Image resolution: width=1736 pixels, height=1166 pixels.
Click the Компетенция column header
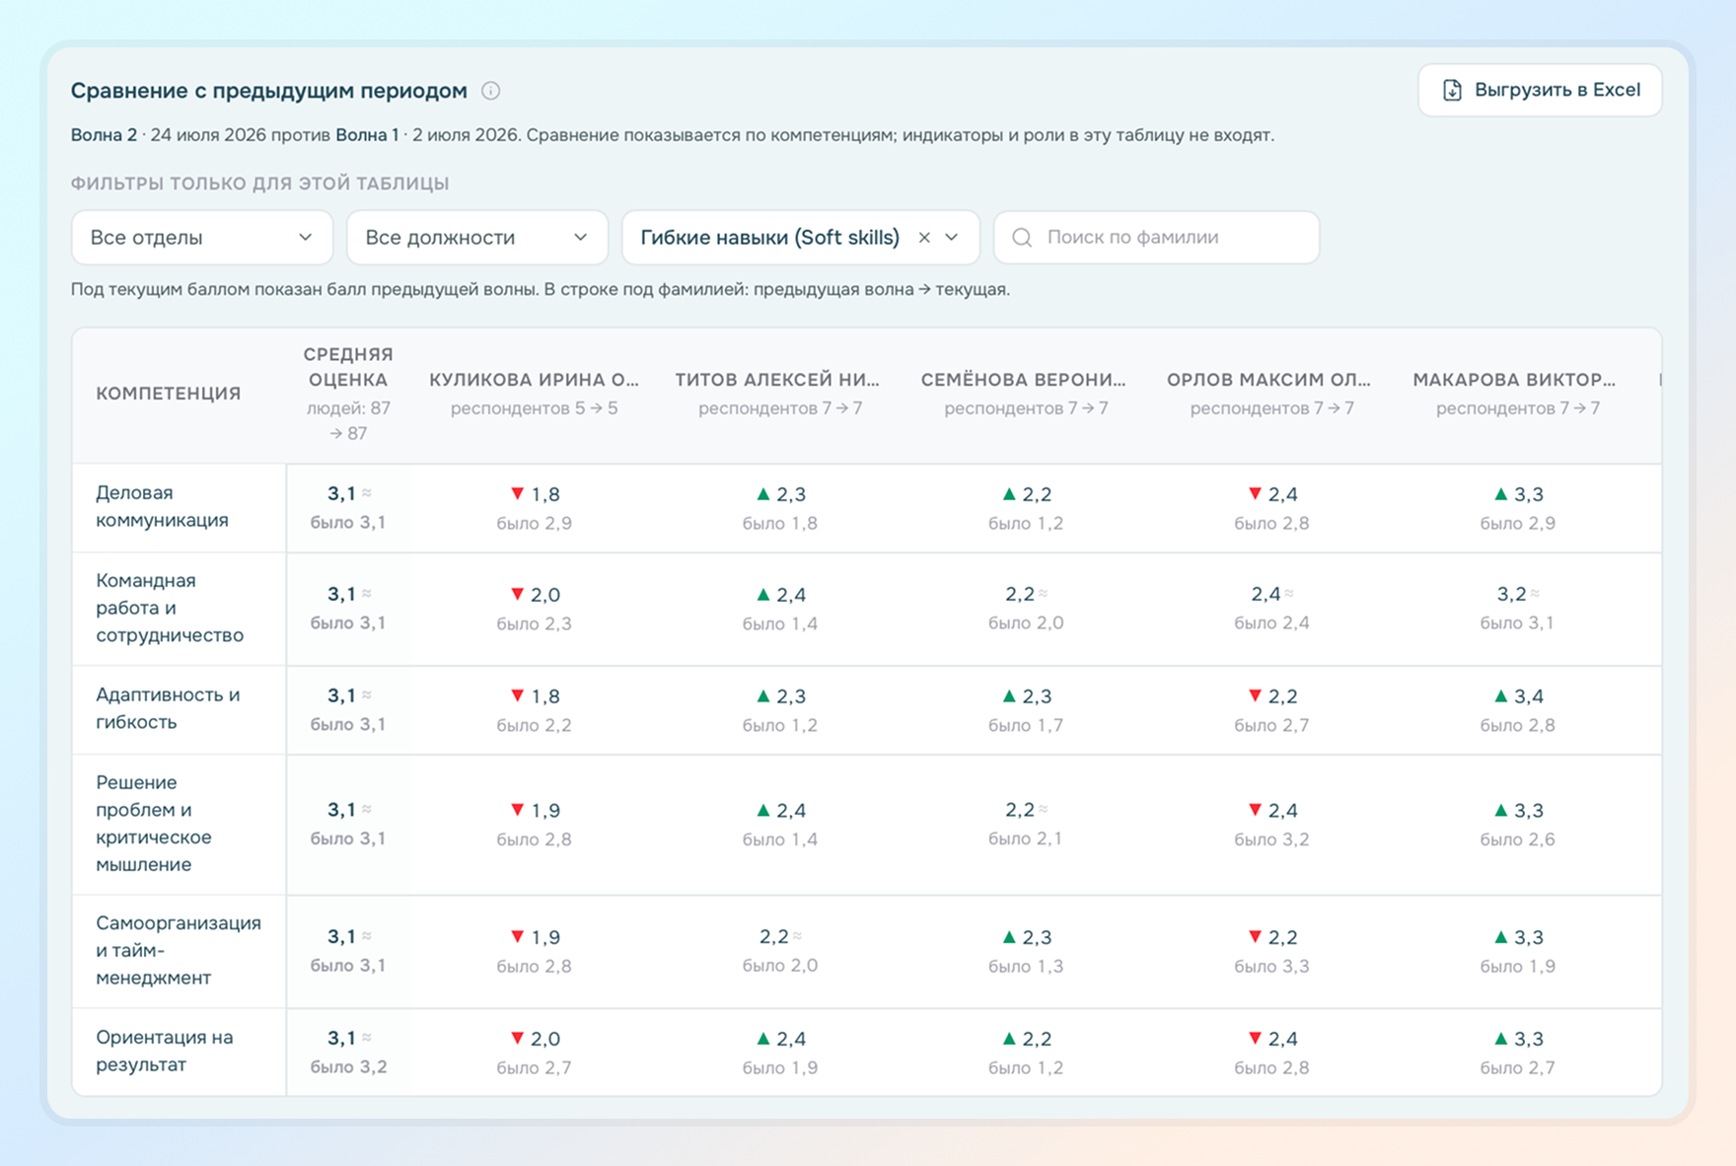click(x=169, y=394)
